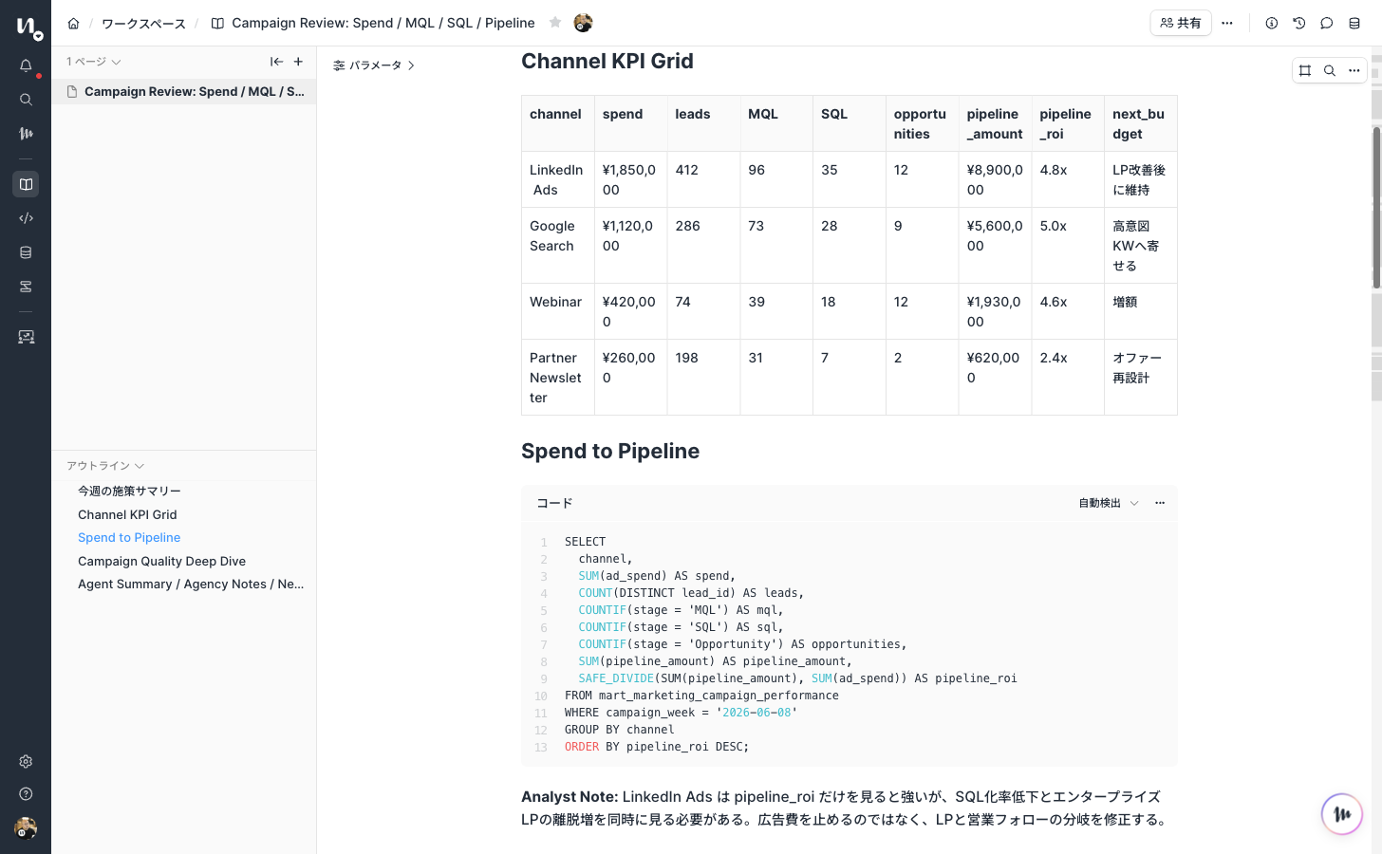Click the pipeline_roi column header

(x=1067, y=123)
